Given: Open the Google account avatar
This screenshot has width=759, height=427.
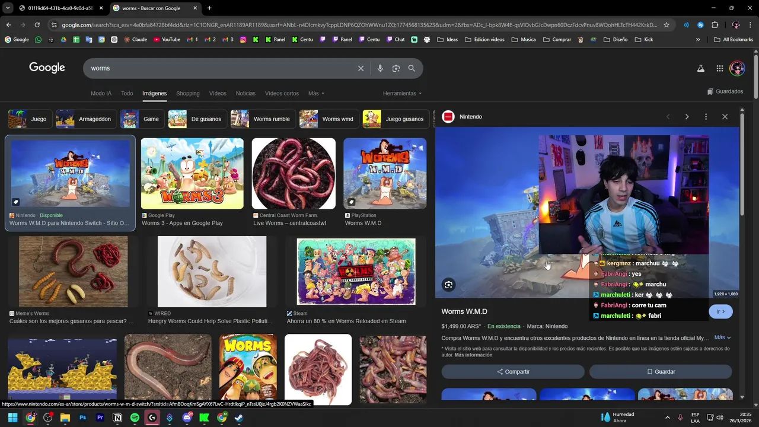Looking at the screenshot, I should tap(737, 68).
